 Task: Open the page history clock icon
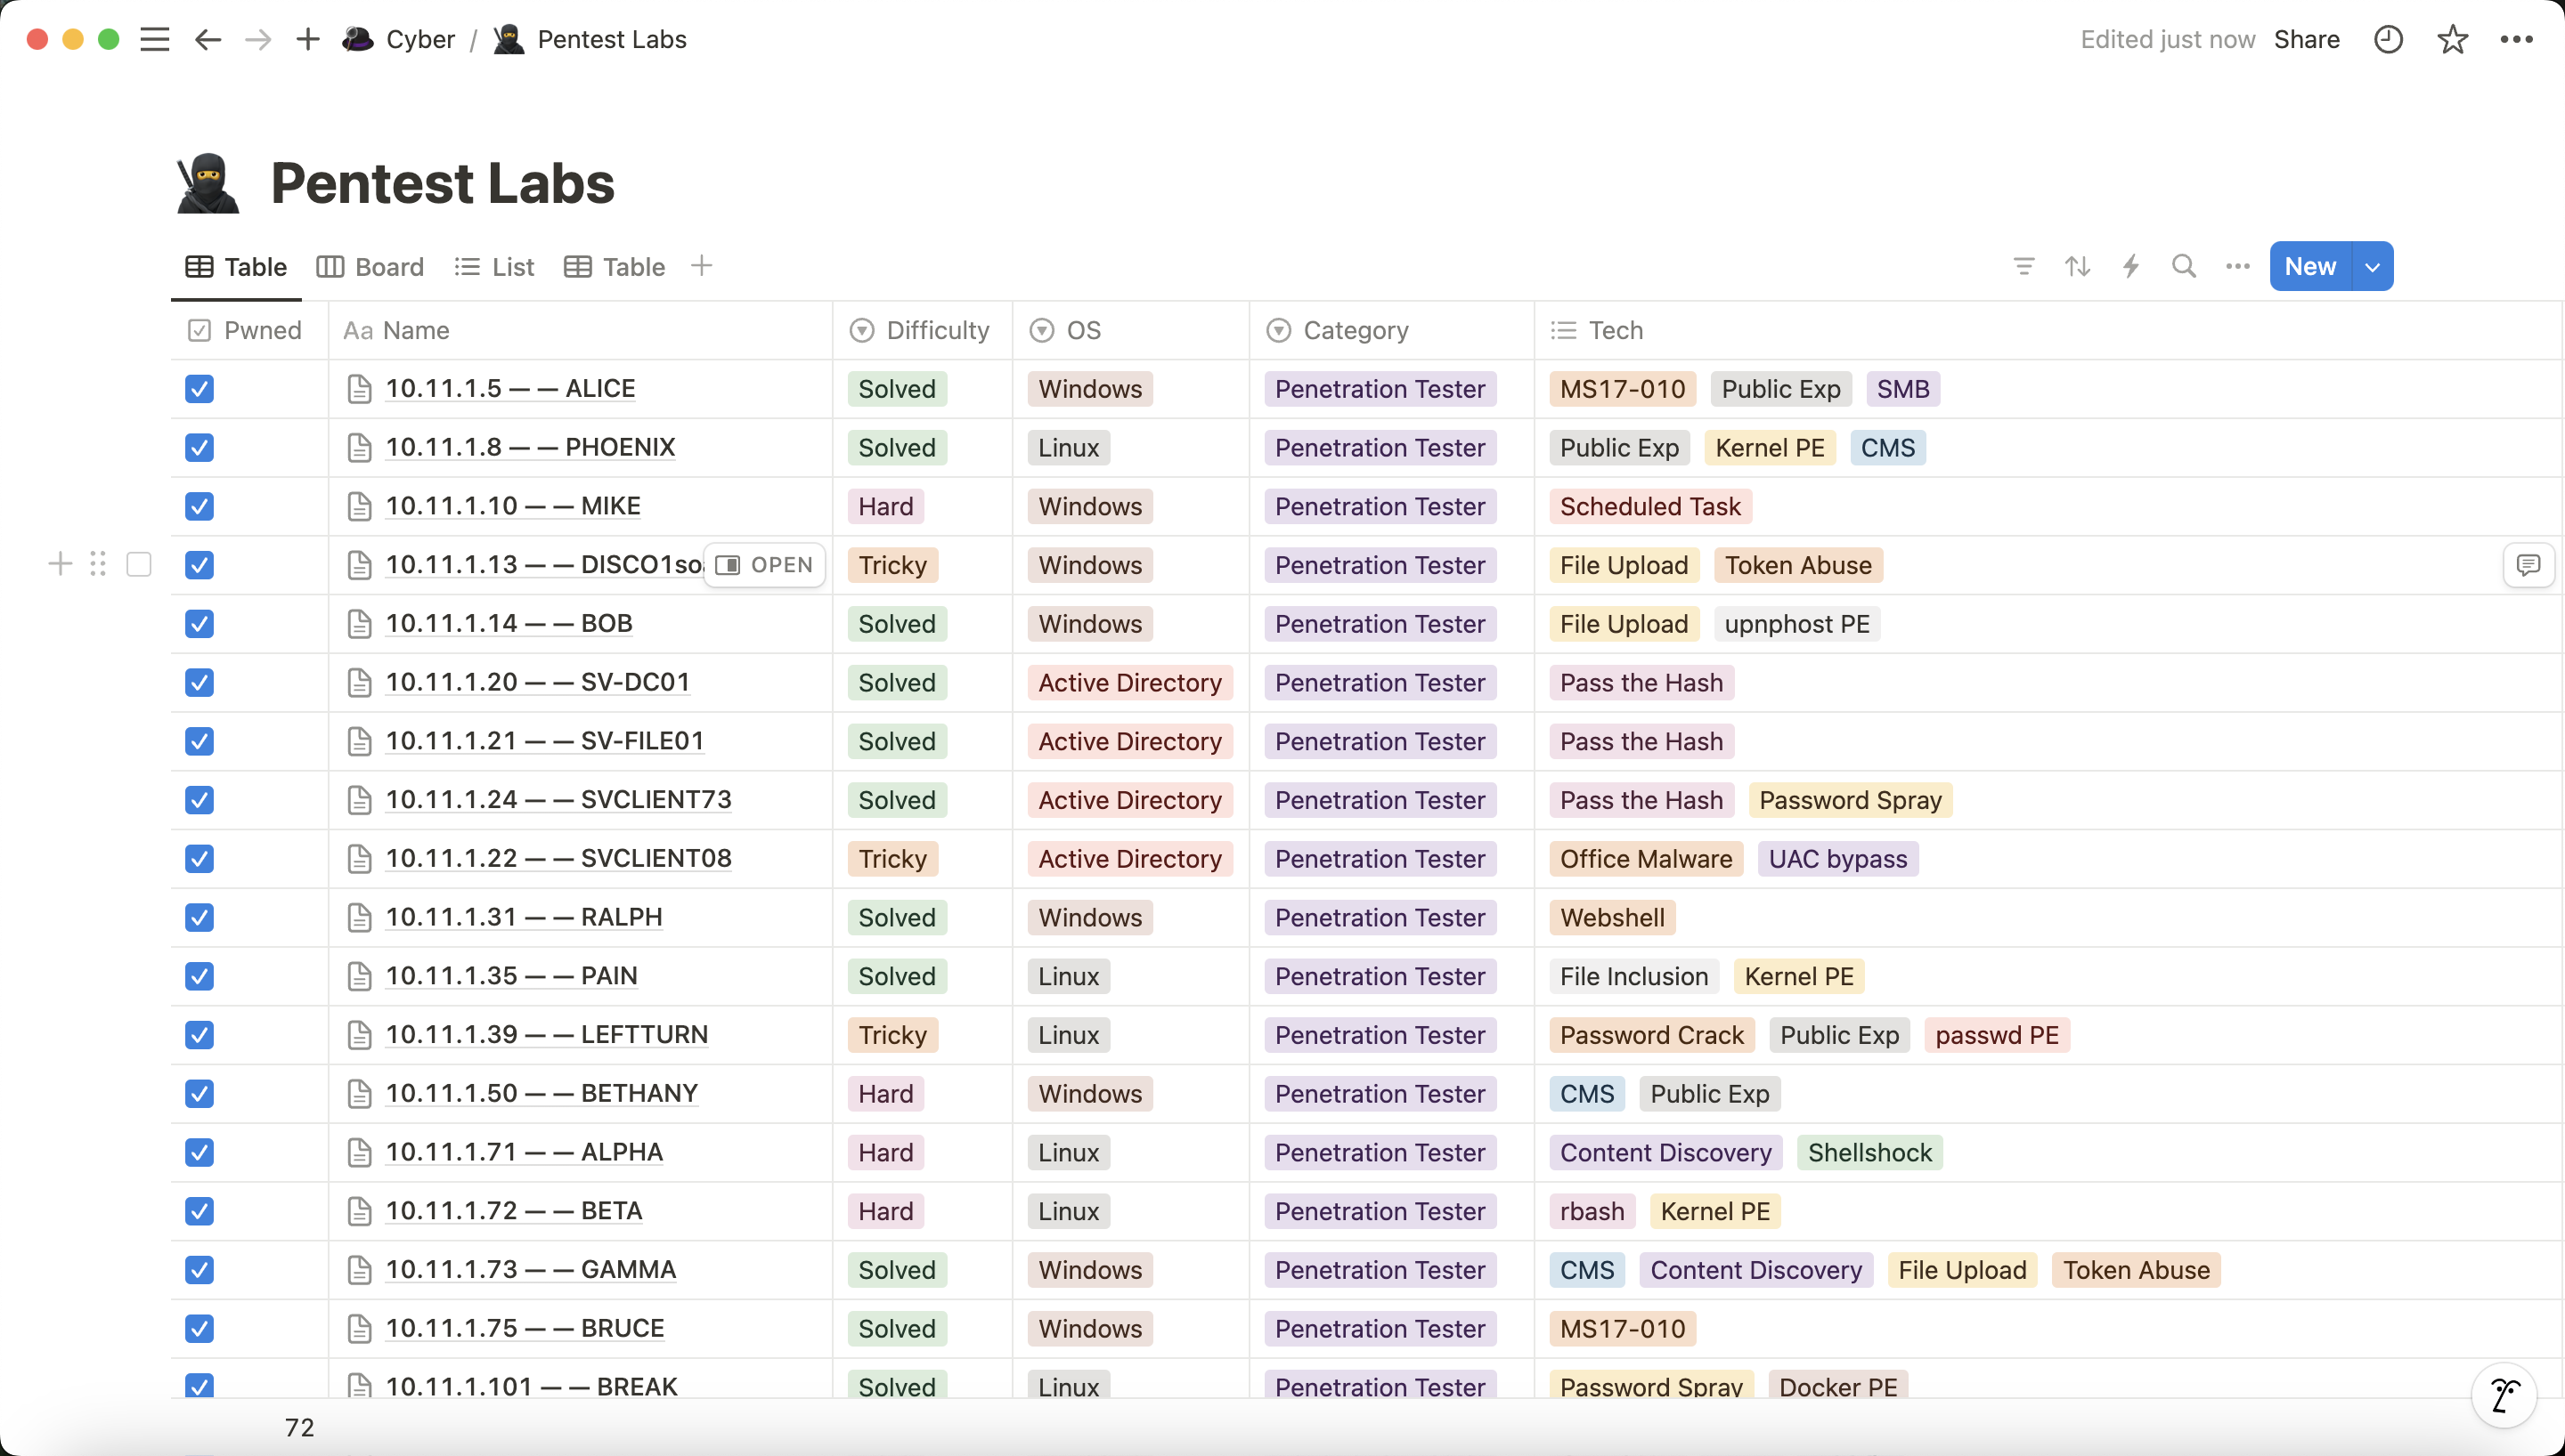[2388, 39]
